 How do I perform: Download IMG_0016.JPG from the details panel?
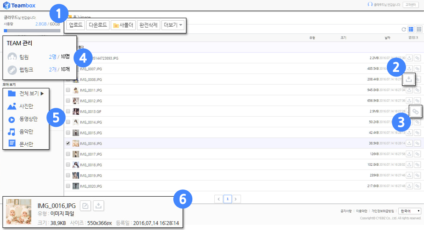(x=98, y=206)
